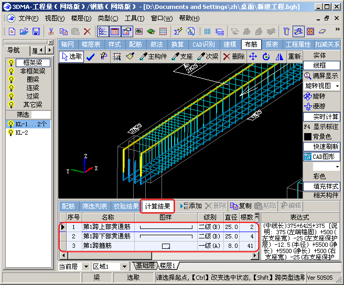Open the 当前层 dropdown arrow
This screenshot has width=344, height=285.
click(86, 267)
